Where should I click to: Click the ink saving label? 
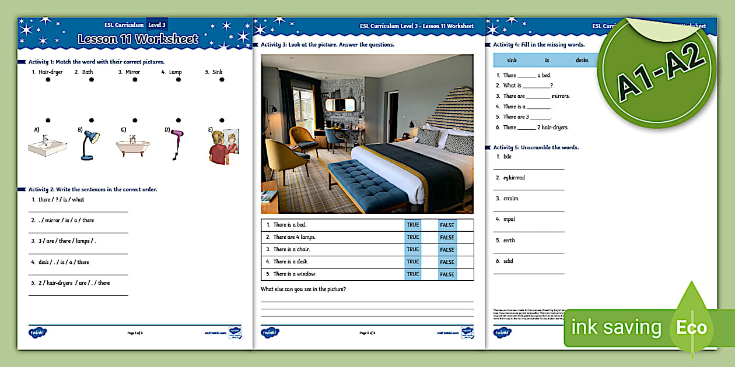coord(616,327)
